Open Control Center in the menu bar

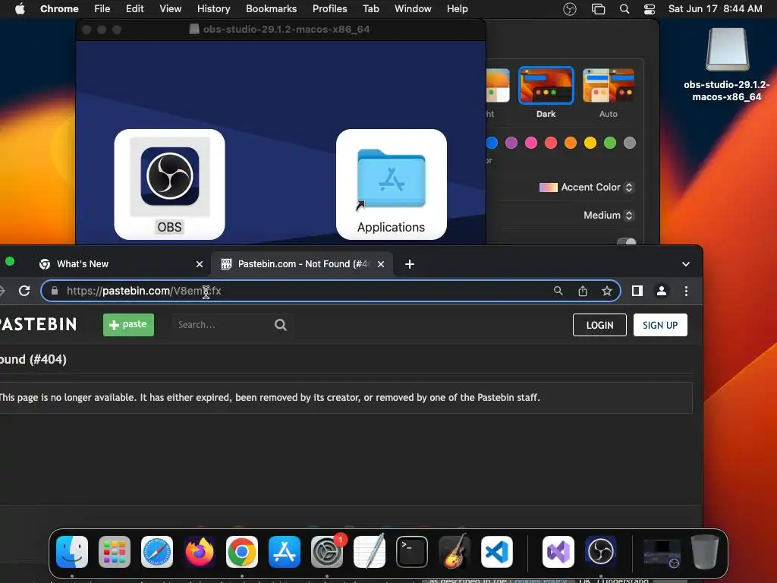[650, 9]
